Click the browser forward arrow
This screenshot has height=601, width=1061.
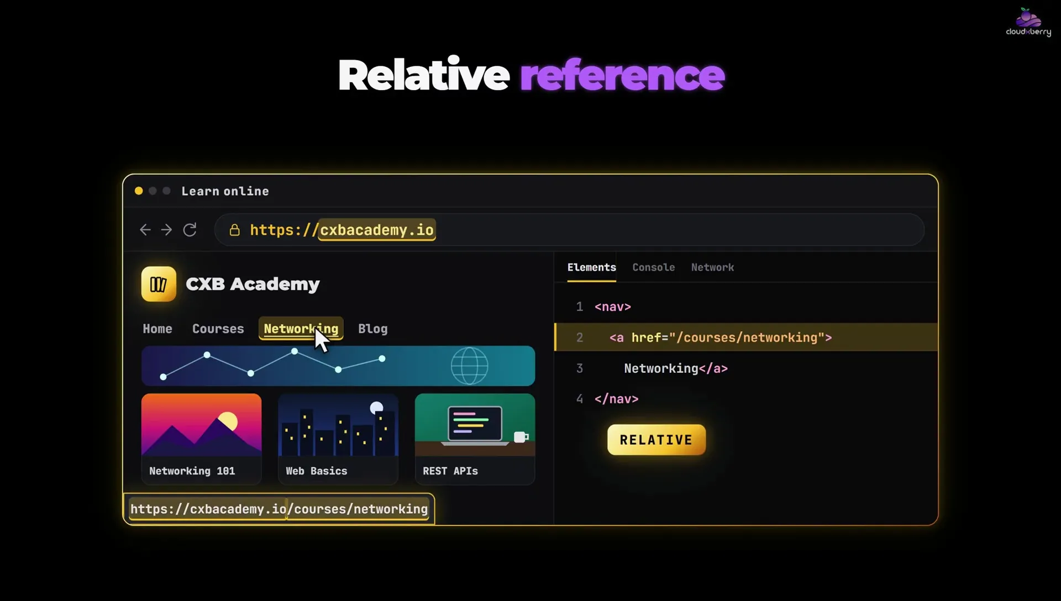pos(166,230)
